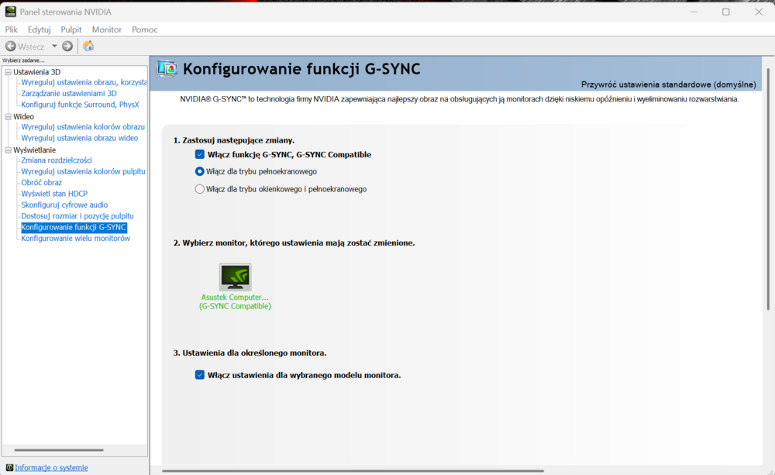Select Włącz dla trybu pełnoekranowego radio
This screenshot has width=775, height=475.
(x=200, y=171)
